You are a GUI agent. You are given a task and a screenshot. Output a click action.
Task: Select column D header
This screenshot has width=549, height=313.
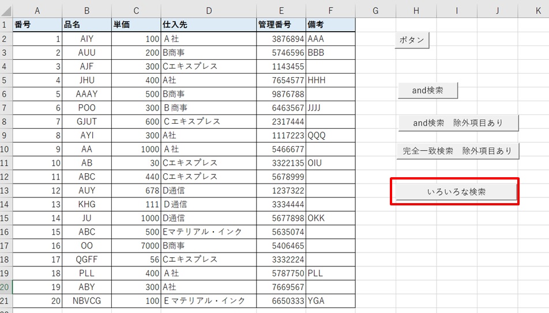(x=209, y=11)
